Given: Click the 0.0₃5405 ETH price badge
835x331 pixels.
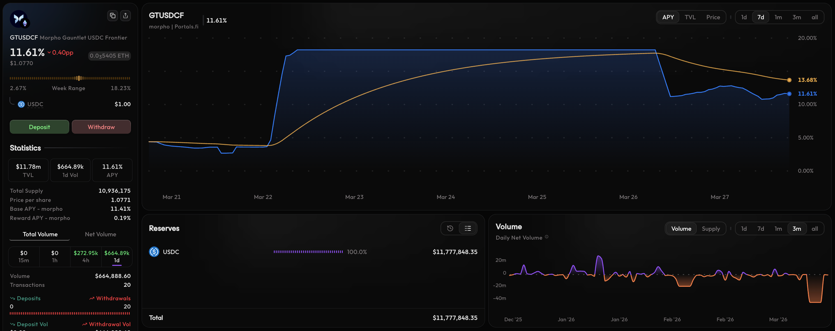Looking at the screenshot, I should (109, 56).
